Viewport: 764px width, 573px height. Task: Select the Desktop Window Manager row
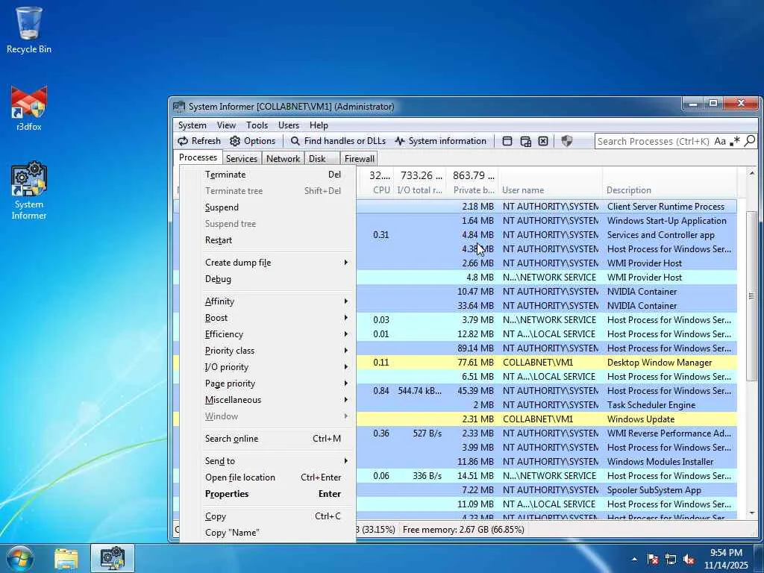(546, 362)
